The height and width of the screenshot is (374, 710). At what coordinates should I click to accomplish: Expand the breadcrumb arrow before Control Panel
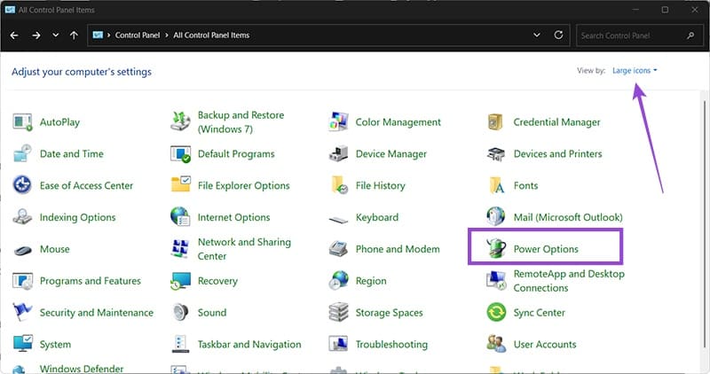pyautogui.click(x=109, y=35)
